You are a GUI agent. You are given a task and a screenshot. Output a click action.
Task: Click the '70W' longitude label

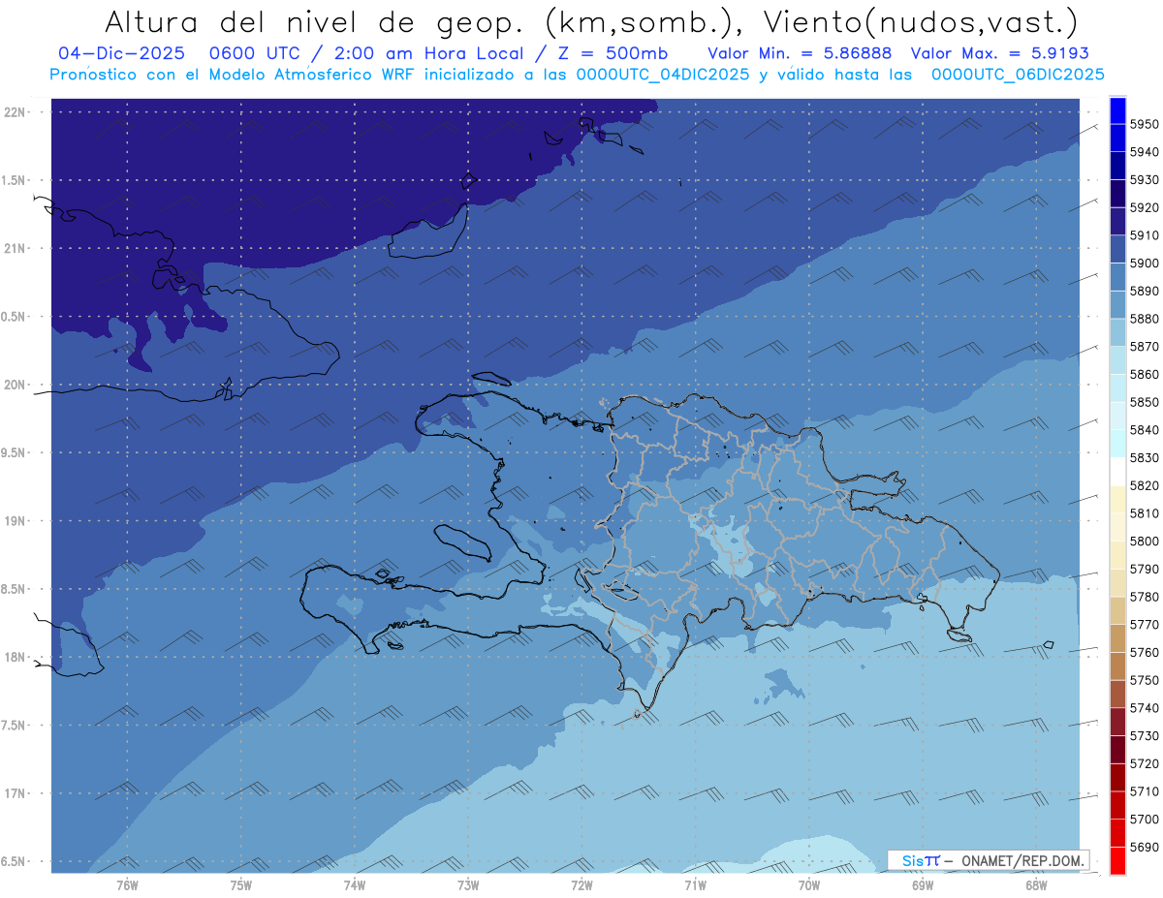(x=809, y=885)
